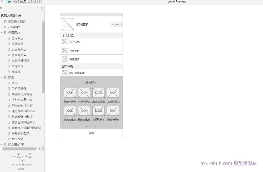Click the middle pagination dot in invite panel

(91, 126)
